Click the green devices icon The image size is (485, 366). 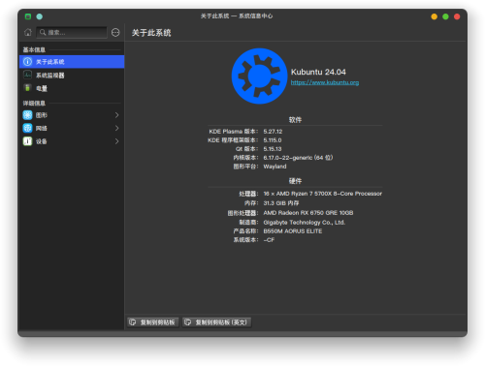pyautogui.click(x=27, y=141)
